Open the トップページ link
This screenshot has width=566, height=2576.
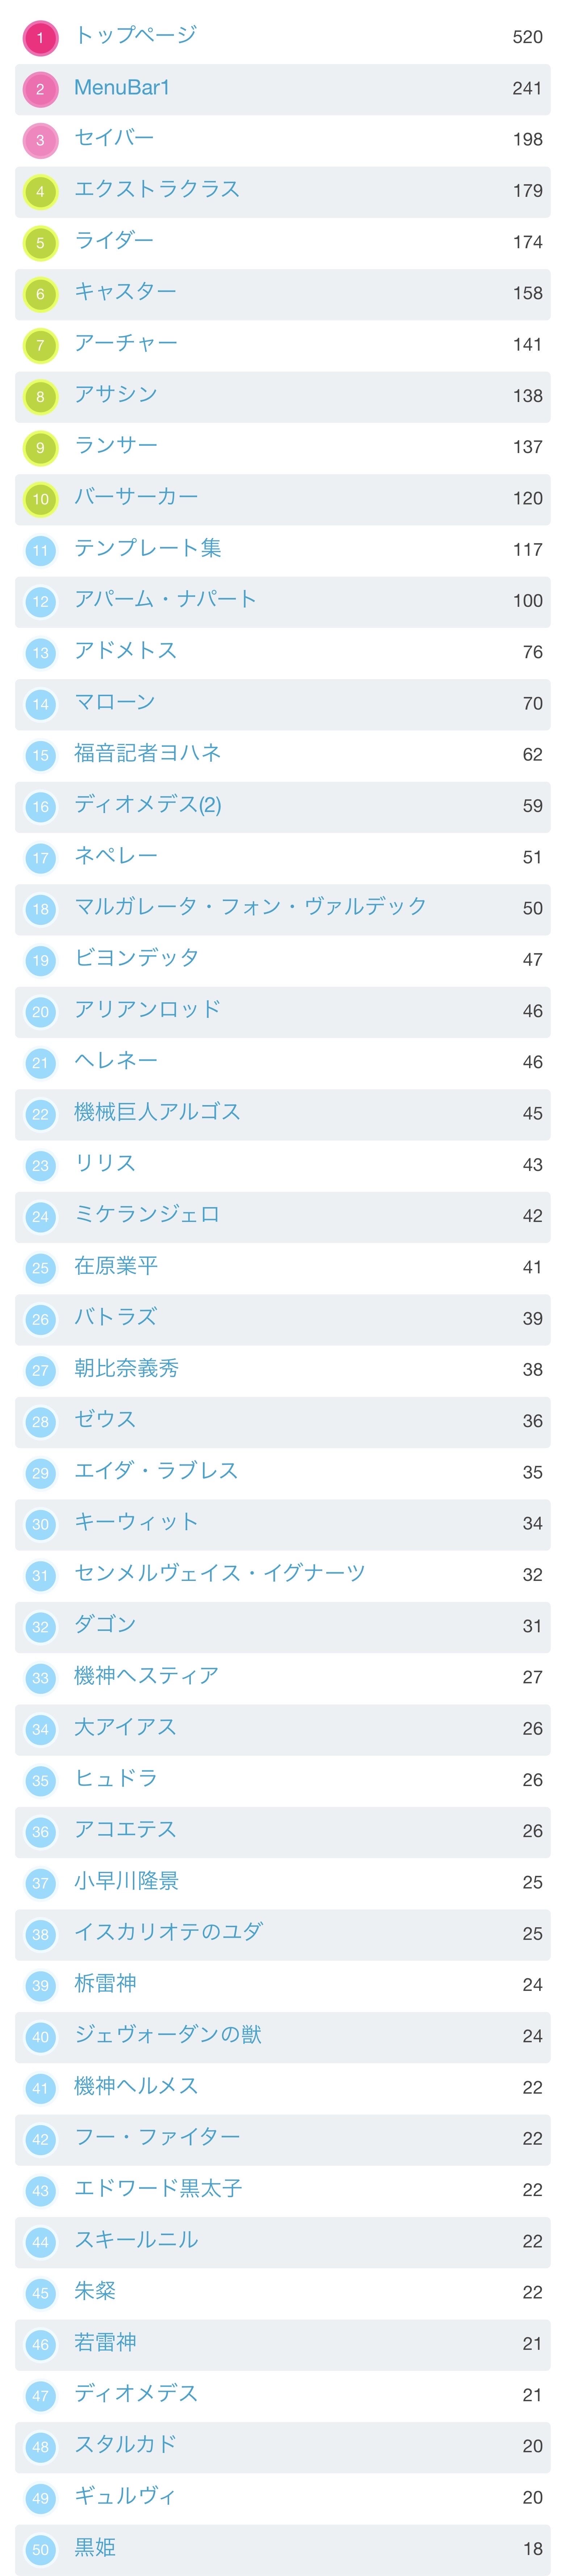click(x=135, y=36)
